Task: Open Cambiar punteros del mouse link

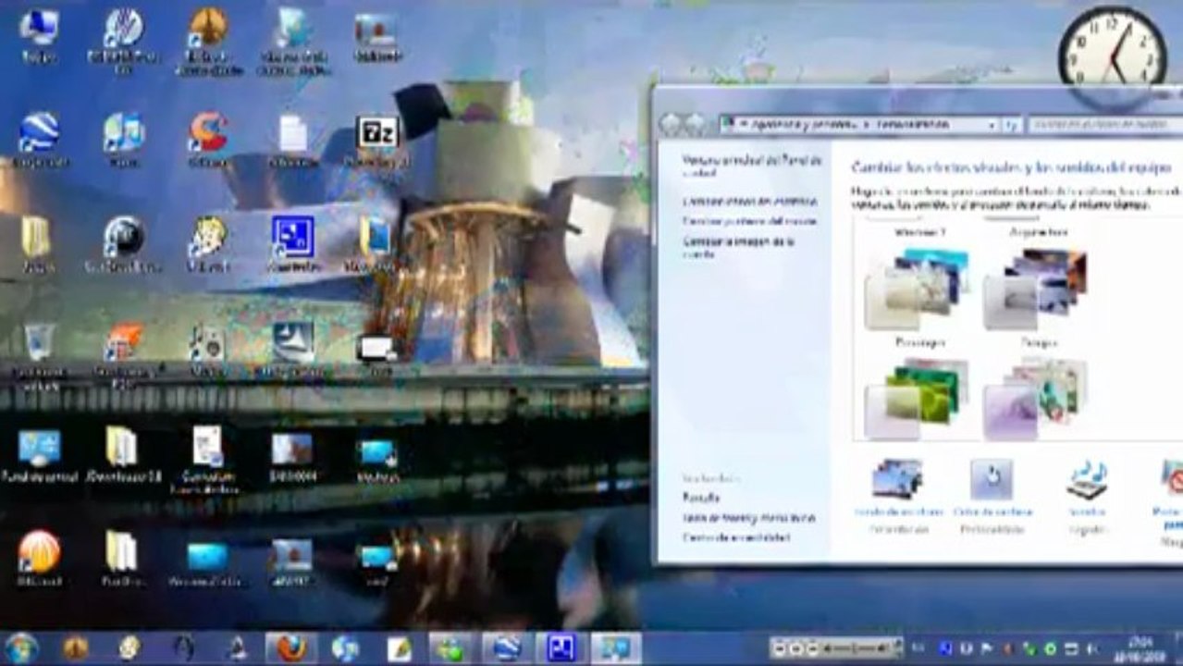Action: click(750, 221)
